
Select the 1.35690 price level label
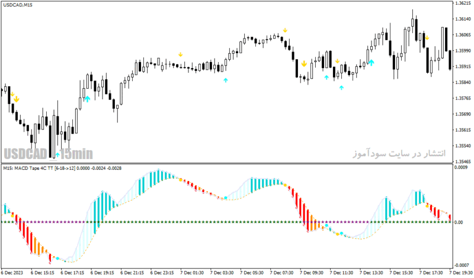[463, 114]
